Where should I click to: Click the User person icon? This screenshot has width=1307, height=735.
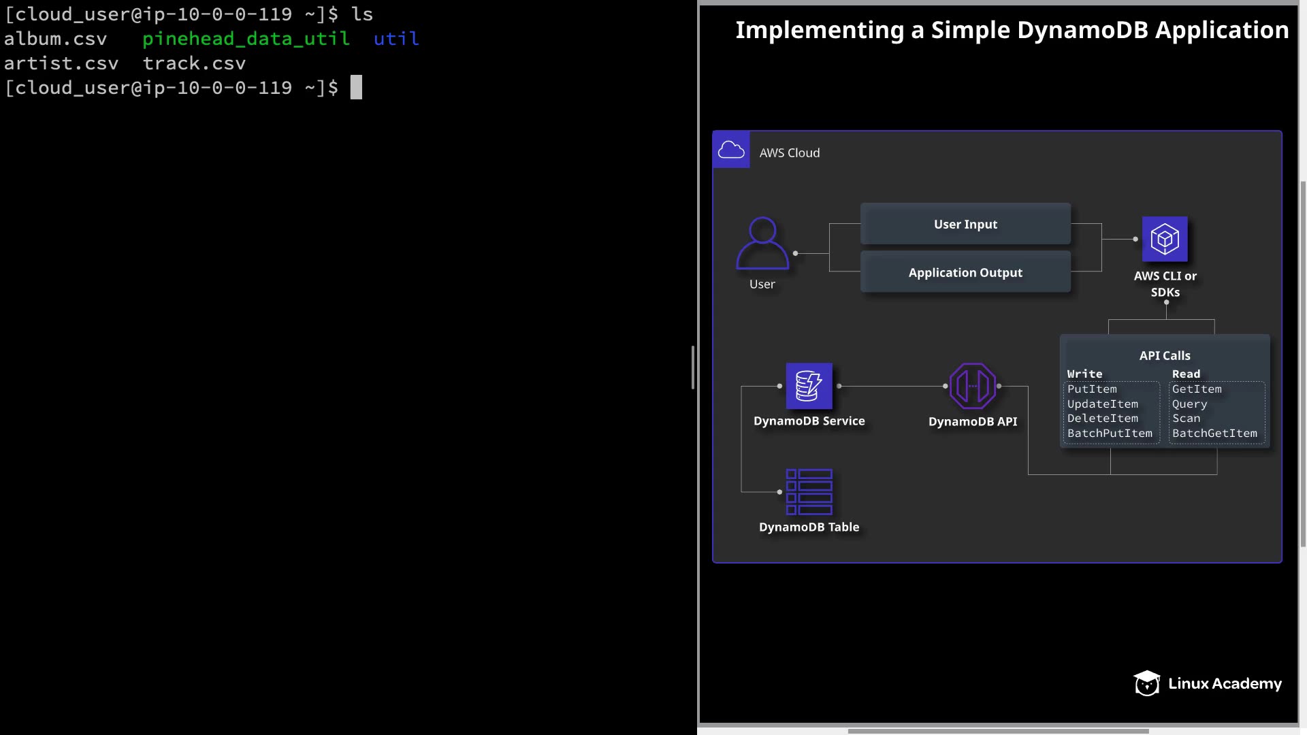762,243
